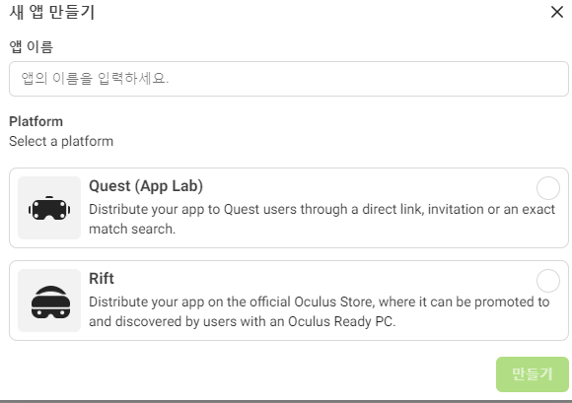Screen dimensions: 572x403
Task: Select the Quest (App Lab) radio button
Action: [x=547, y=188]
